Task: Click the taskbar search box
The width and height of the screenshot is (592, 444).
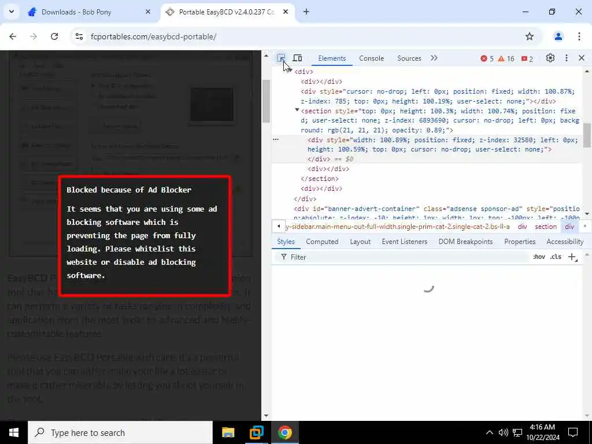Action: [x=120, y=432]
